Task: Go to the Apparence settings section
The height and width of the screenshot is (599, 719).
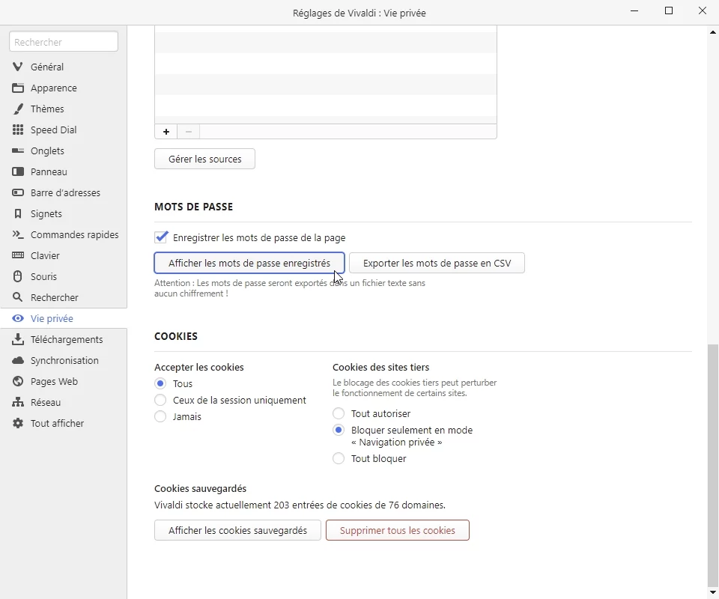Action: [64, 88]
